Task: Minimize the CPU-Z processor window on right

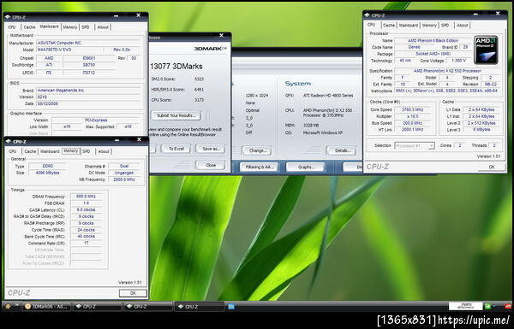Action: click(x=475, y=14)
